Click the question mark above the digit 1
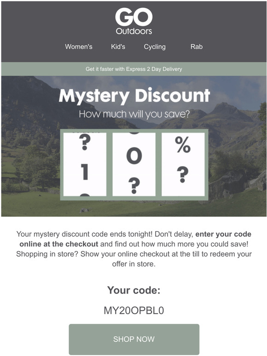Viewport: 267px width, 356px height. pos(85,142)
